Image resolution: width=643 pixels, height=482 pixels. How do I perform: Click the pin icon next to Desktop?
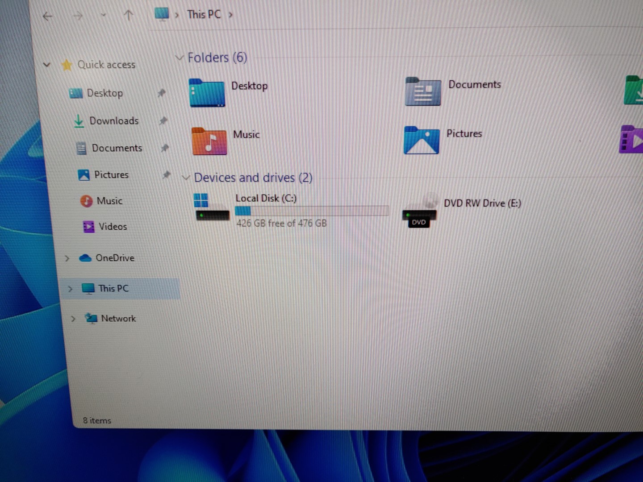click(162, 93)
